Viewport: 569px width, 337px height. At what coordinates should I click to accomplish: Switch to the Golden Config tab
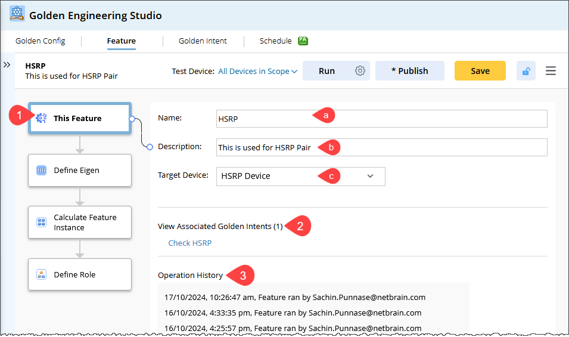click(x=41, y=41)
